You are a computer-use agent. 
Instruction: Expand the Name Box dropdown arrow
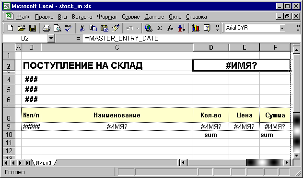[51, 38]
